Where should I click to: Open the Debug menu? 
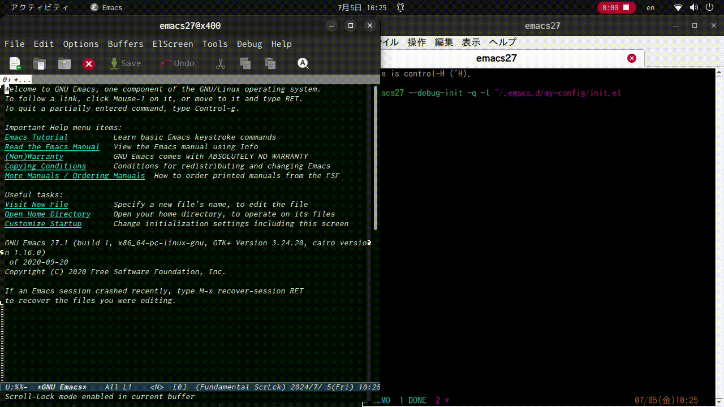[249, 44]
